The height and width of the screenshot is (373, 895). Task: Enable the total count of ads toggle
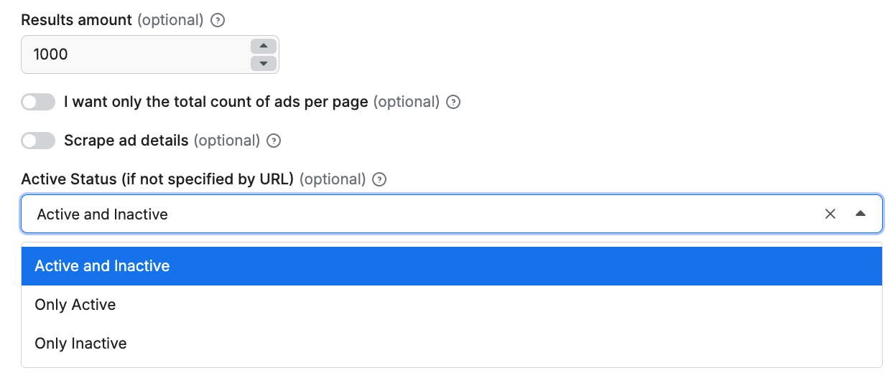click(38, 103)
